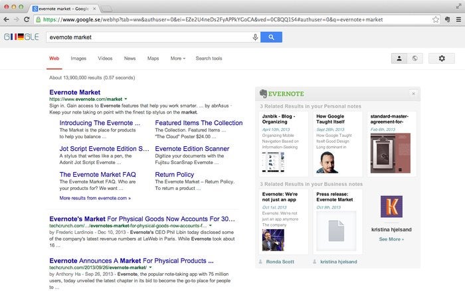Open the dropdown arrow beside techcrunch.com/2013/09/26 URL
The image size is (465, 291).
150,268
